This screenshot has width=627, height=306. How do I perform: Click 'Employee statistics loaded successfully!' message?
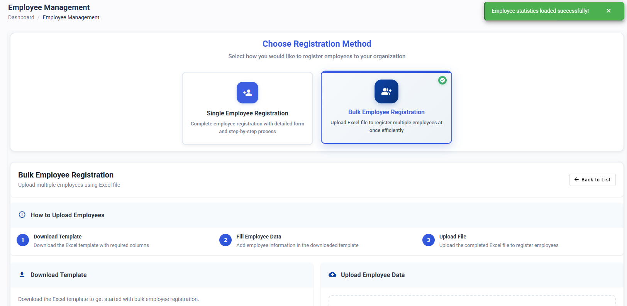(540, 11)
